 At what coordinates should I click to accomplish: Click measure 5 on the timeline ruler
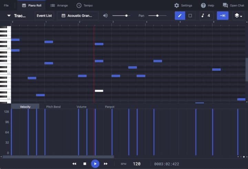(x=180, y=22)
